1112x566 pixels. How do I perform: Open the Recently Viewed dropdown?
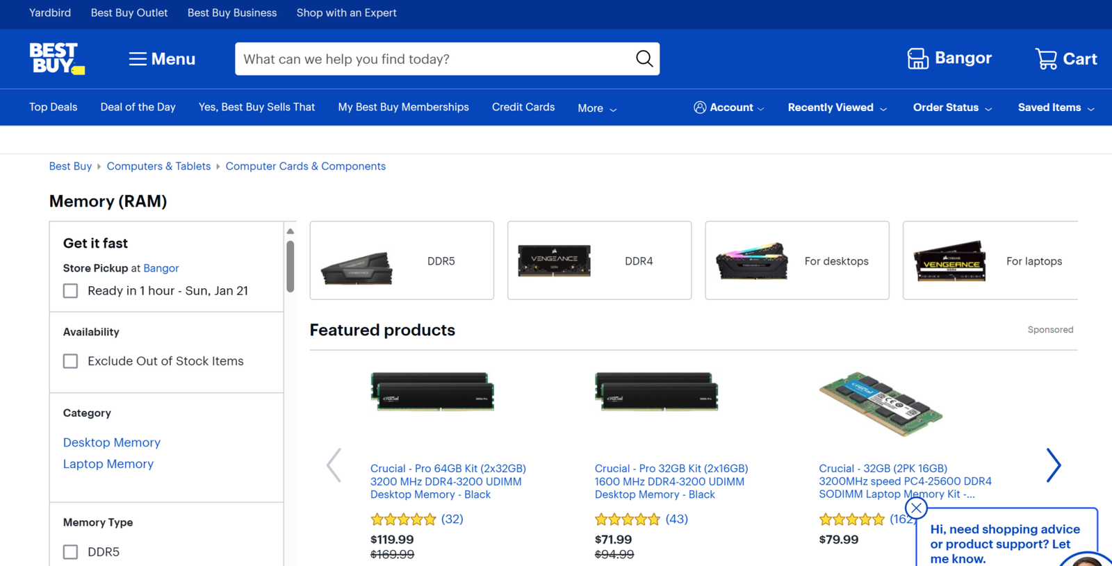click(x=837, y=108)
